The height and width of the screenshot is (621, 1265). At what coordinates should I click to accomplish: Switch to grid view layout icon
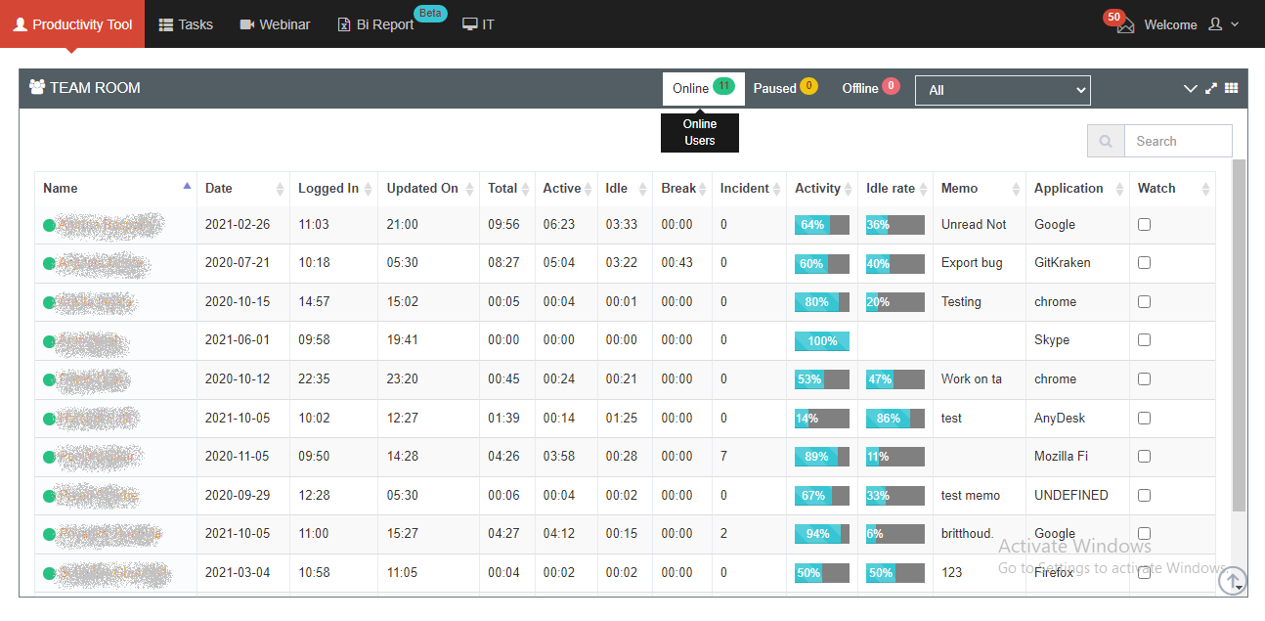pos(1231,88)
